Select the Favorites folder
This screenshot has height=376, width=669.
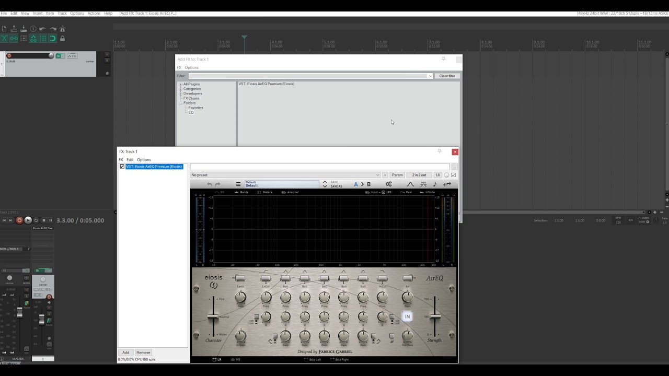click(196, 108)
